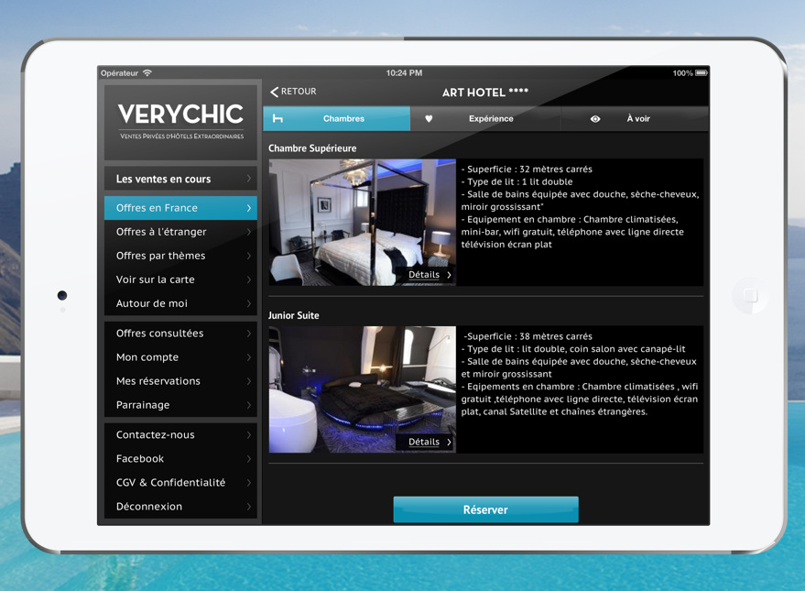Viewport: 805px width, 591px height.
Task: Click the Chambre Supérieure heading
Action: pyautogui.click(x=312, y=148)
